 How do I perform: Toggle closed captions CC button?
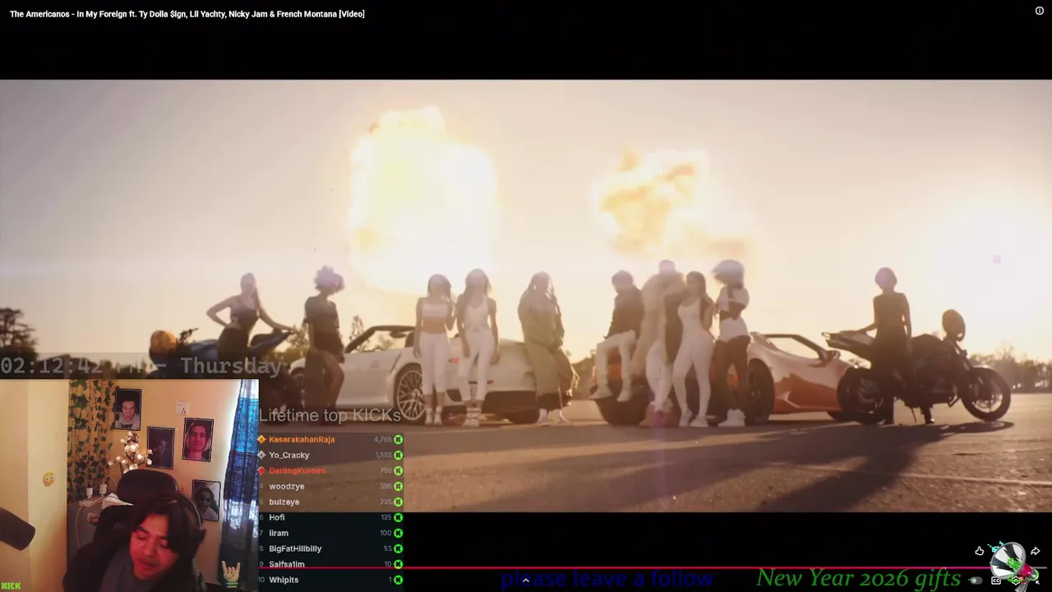pyautogui.click(x=996, y=580)
